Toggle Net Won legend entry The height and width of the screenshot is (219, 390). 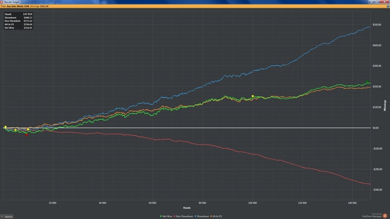[166, 216]
